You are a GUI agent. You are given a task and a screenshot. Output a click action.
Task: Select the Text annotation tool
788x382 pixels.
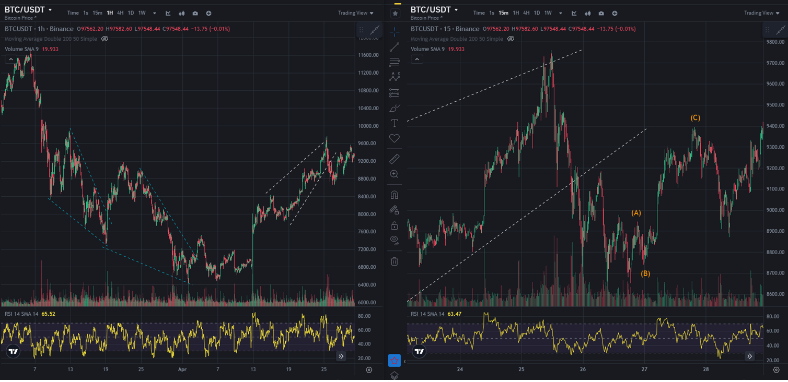395,123
